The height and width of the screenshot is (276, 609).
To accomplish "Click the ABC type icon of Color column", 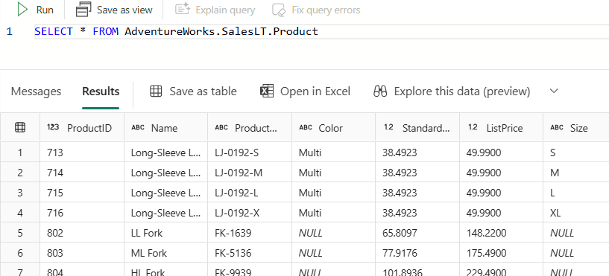I will pyautogui.click(x=306, y=127).
